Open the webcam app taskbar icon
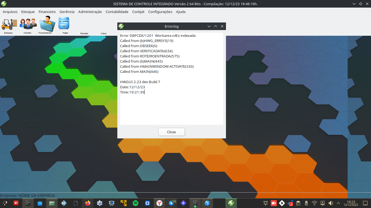This screenshot has height=208, width=371. tap(111, 203)
